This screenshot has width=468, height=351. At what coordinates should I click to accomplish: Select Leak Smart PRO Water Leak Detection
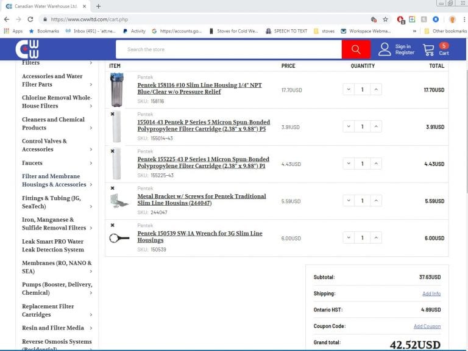click(52, 245)
